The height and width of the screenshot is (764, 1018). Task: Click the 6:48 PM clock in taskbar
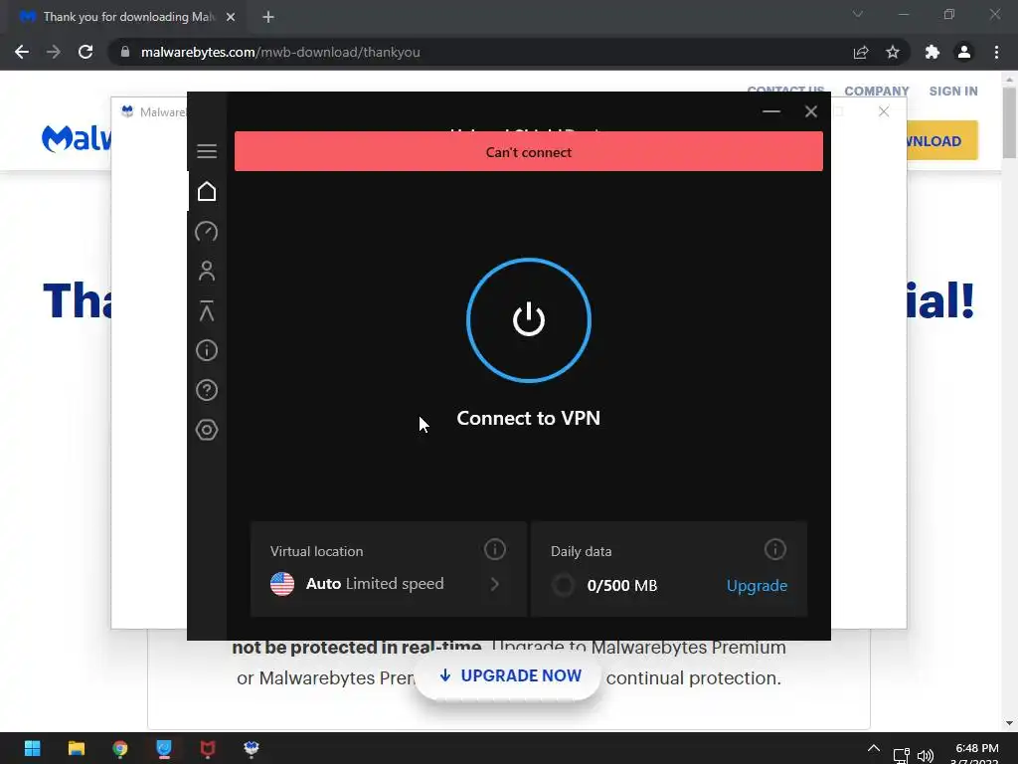(x=976, y=748)
